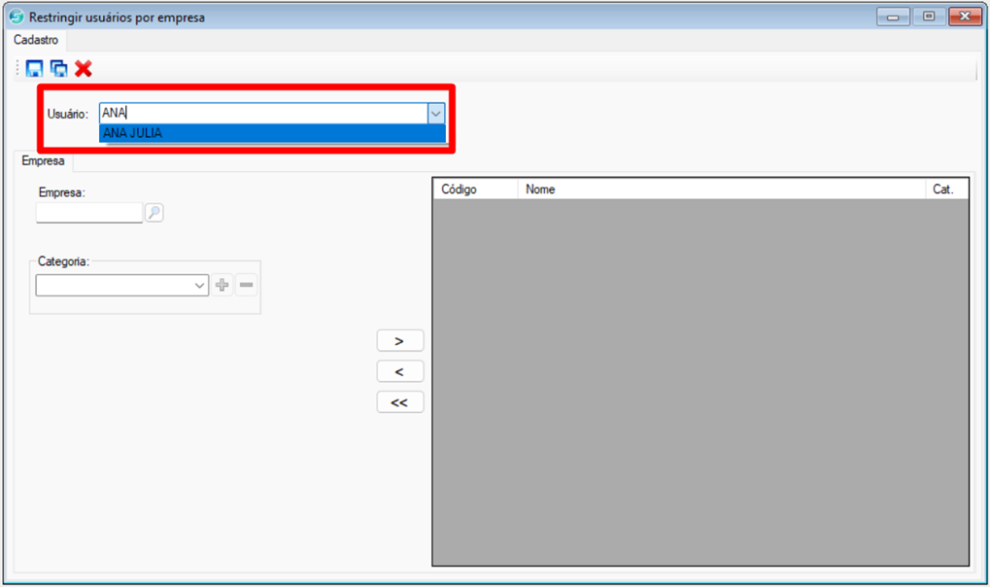Viewport: 990px width, 587px height.
Task: Click the application icon in title bar
Action: coord(16,17)
